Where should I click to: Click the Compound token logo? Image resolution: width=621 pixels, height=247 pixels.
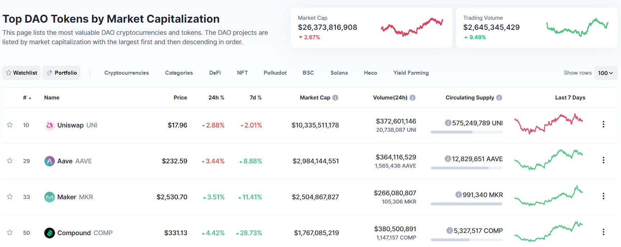coord(50,233)
